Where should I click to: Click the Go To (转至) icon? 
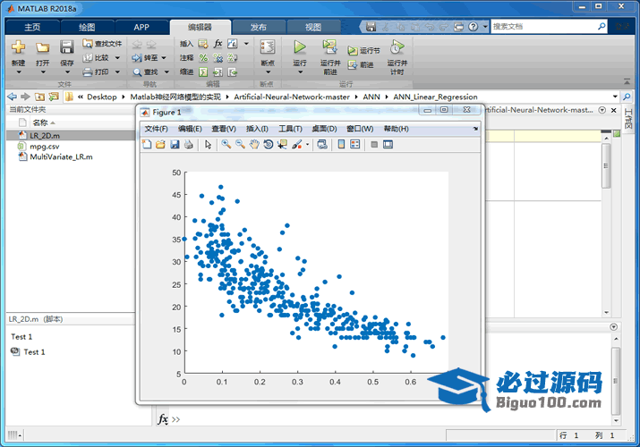point(137,58)
